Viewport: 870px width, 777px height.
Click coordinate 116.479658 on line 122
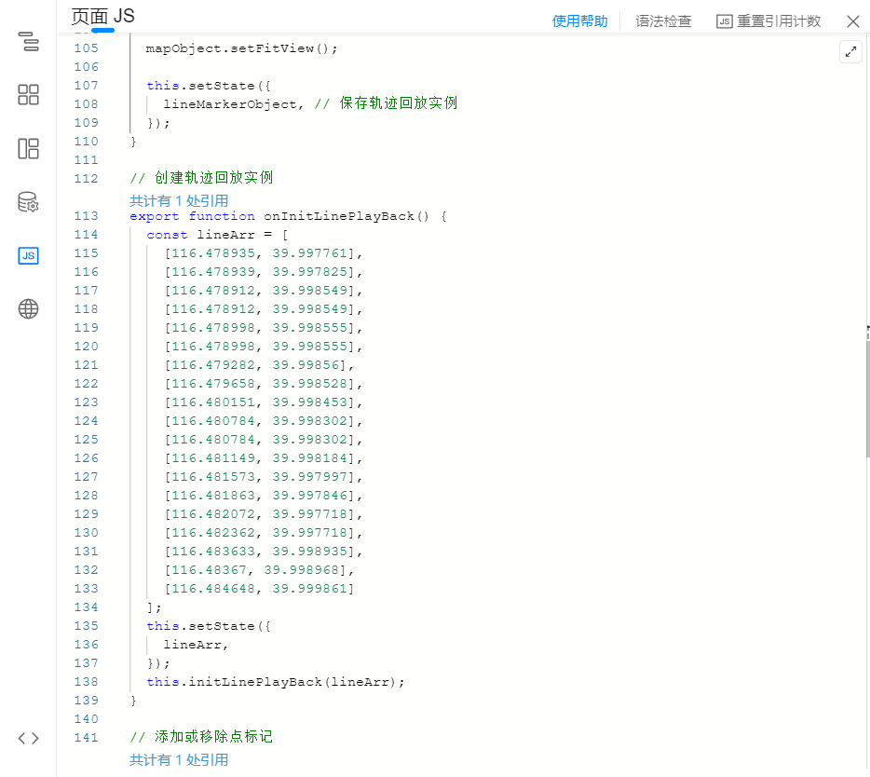point(213,384)
